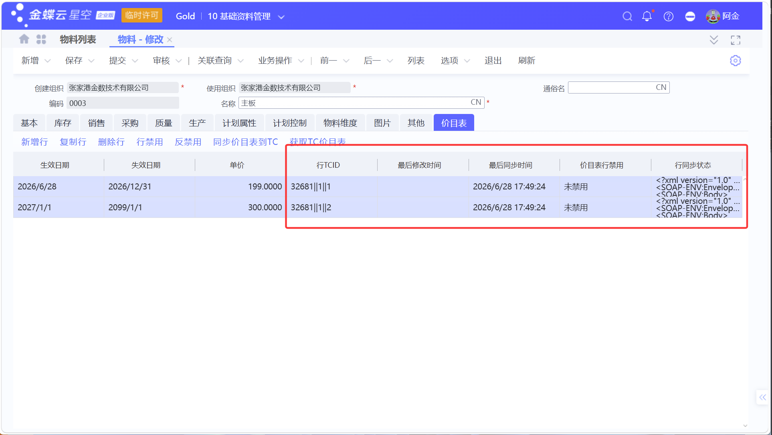This screenshot has height=435, width=772.
Task: Toggle fullscreen view icon
Action: (x=736, y=40)
